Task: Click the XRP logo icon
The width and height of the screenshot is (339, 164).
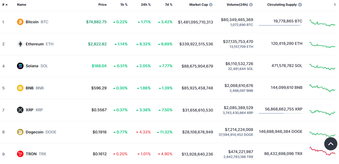Action: point(20,110)
